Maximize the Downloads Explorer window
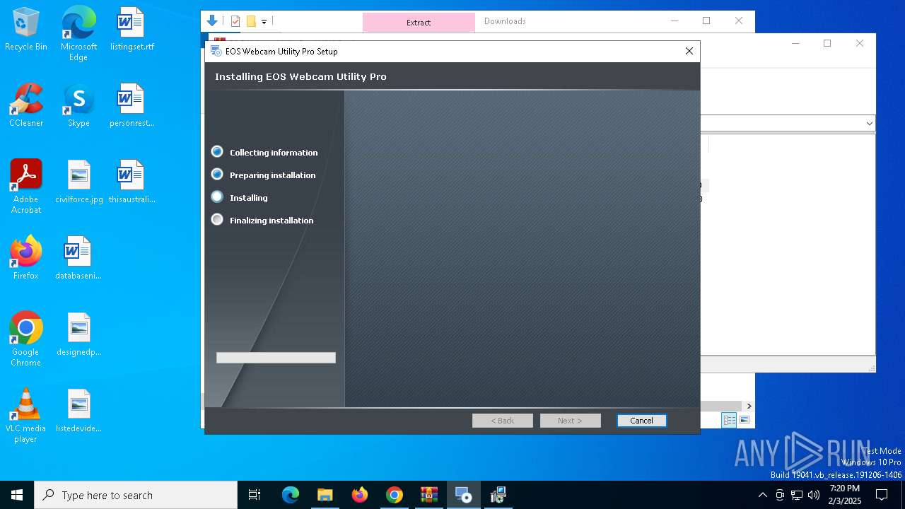The image size is (905, 509). tap(706, 21)
